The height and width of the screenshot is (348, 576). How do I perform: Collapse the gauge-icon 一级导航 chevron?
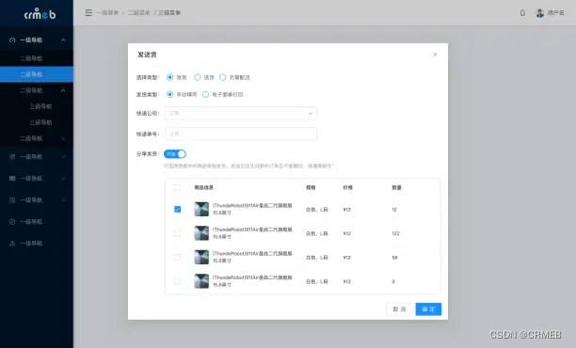(x=63, y=40)
